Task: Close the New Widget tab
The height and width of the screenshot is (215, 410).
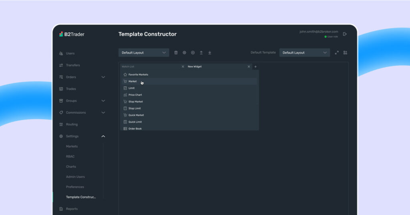Action: (249, 67)
